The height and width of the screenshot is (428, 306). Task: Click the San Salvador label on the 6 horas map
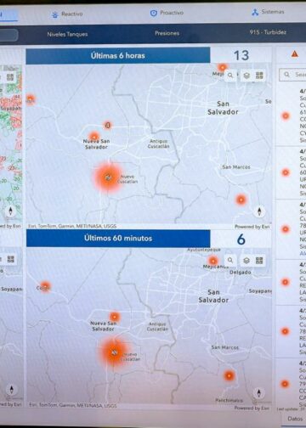pyautogui.click(x=223, y=108)
